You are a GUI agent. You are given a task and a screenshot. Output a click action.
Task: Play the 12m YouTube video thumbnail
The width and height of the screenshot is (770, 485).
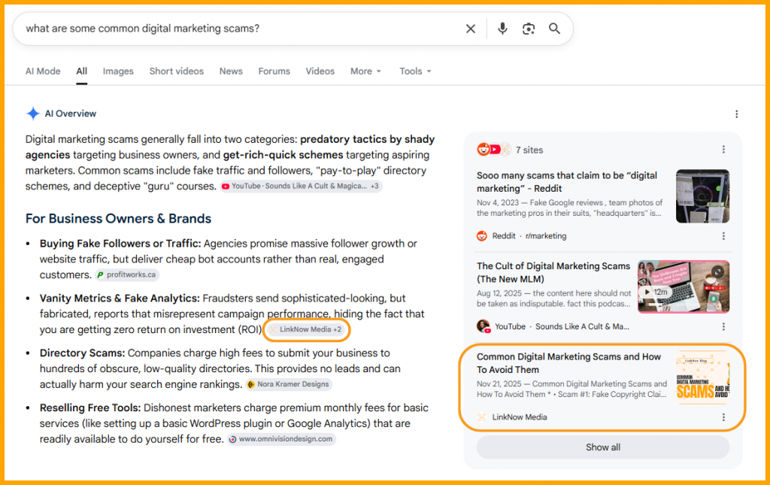click(684, 286)
